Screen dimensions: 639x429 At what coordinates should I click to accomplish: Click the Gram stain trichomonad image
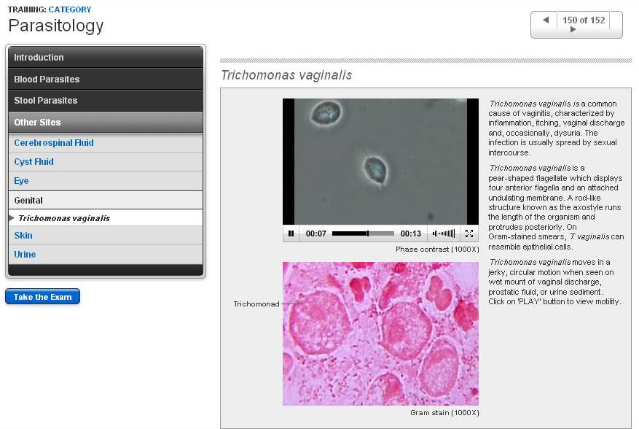point(380,333)
